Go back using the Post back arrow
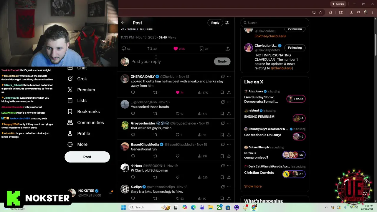The width and height of the screenshot is (377, 212). pos(123,23)
